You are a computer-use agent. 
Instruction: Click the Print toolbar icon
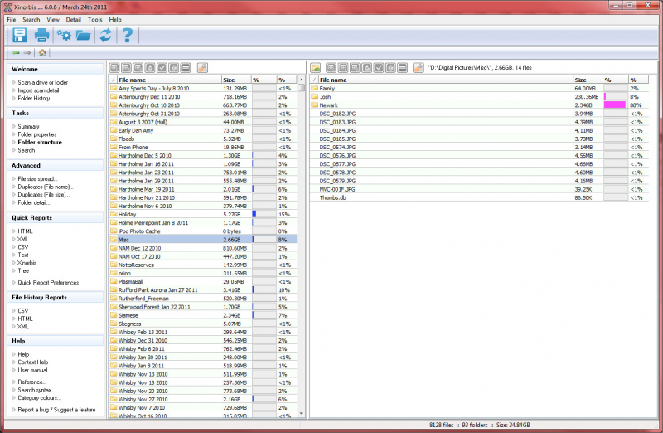[x=41, y=35]
